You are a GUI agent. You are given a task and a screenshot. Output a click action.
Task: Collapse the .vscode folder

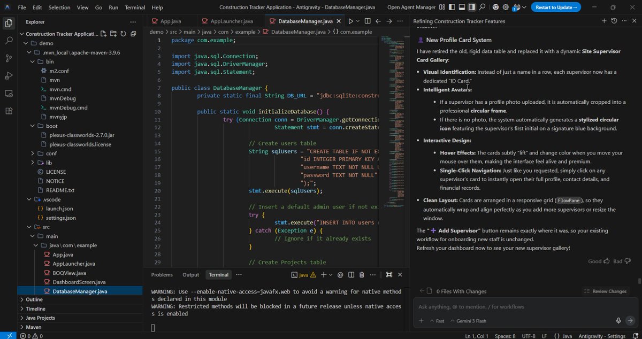pos(29,199)
